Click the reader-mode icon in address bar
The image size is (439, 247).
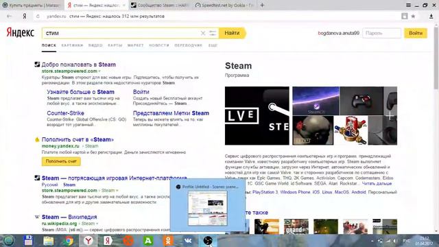404,16
